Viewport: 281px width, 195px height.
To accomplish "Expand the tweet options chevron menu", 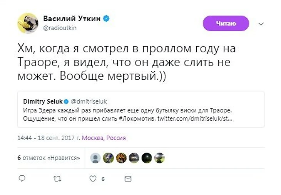I will 261,24.
